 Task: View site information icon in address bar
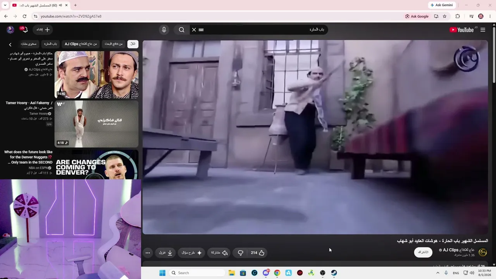36,16
